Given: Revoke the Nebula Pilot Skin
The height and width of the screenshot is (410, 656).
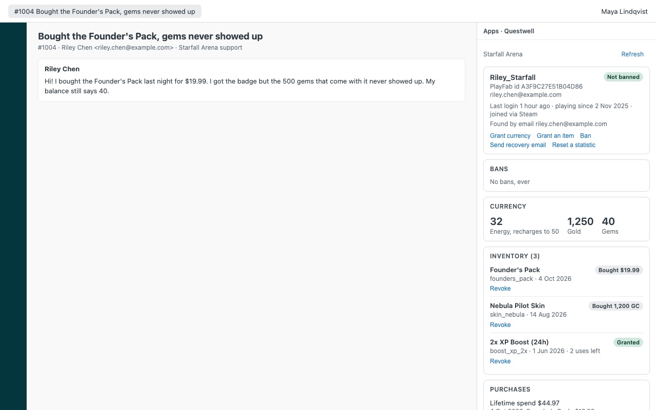Looking at the screenshot, I should (x=500, y=325).
